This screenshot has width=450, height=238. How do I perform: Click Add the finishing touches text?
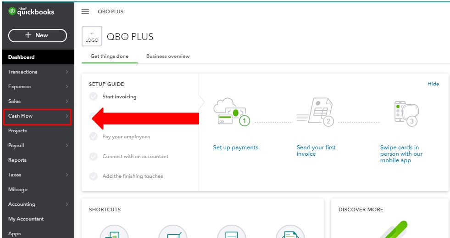pyautogui.click(x=133, y=176)
